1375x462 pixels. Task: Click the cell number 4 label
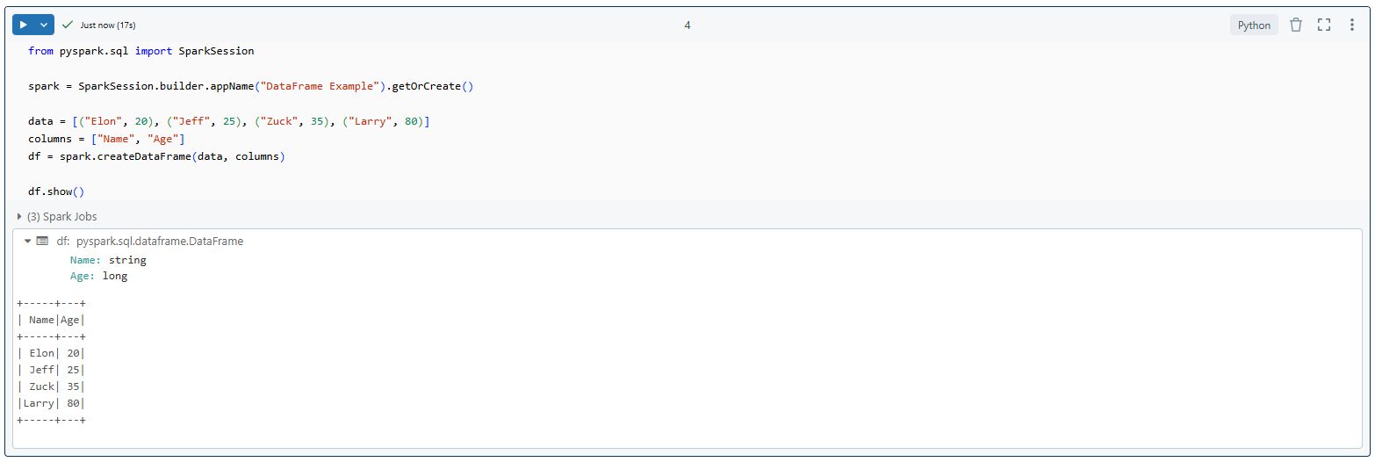tap(687, 25)
